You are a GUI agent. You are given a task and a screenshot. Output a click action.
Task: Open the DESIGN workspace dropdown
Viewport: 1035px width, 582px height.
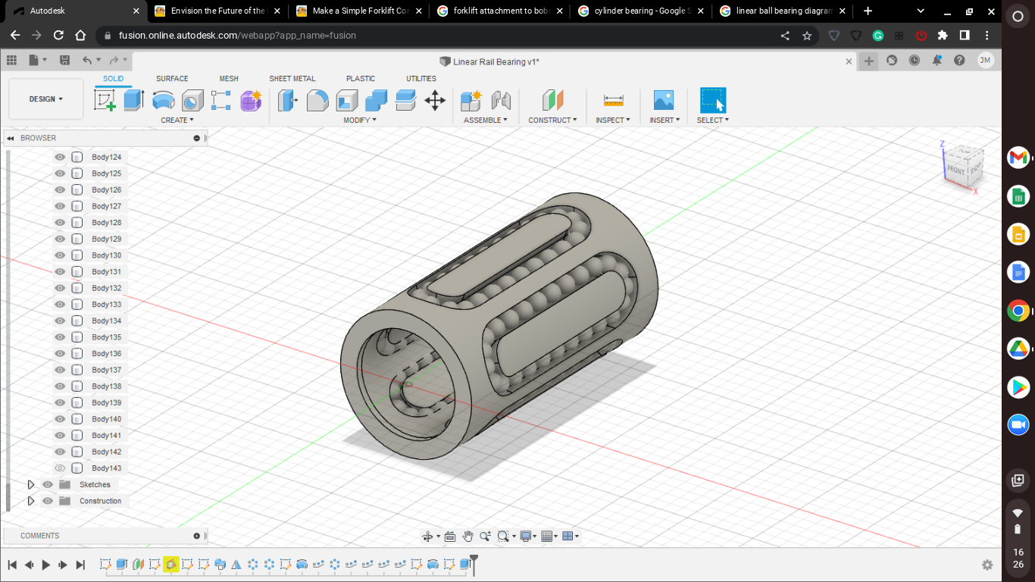tap(45, 99)
